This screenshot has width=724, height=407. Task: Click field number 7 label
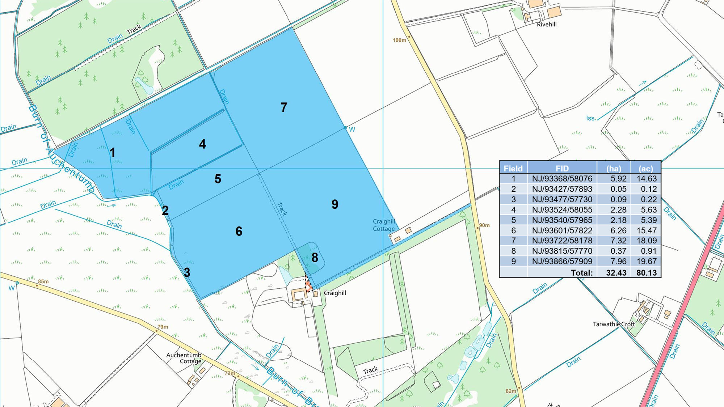point(284,107)
